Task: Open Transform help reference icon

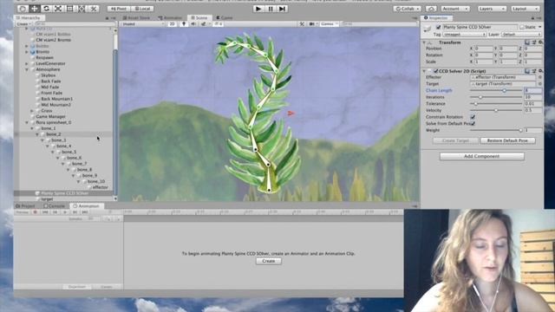Action: click(x=527, y=42)
